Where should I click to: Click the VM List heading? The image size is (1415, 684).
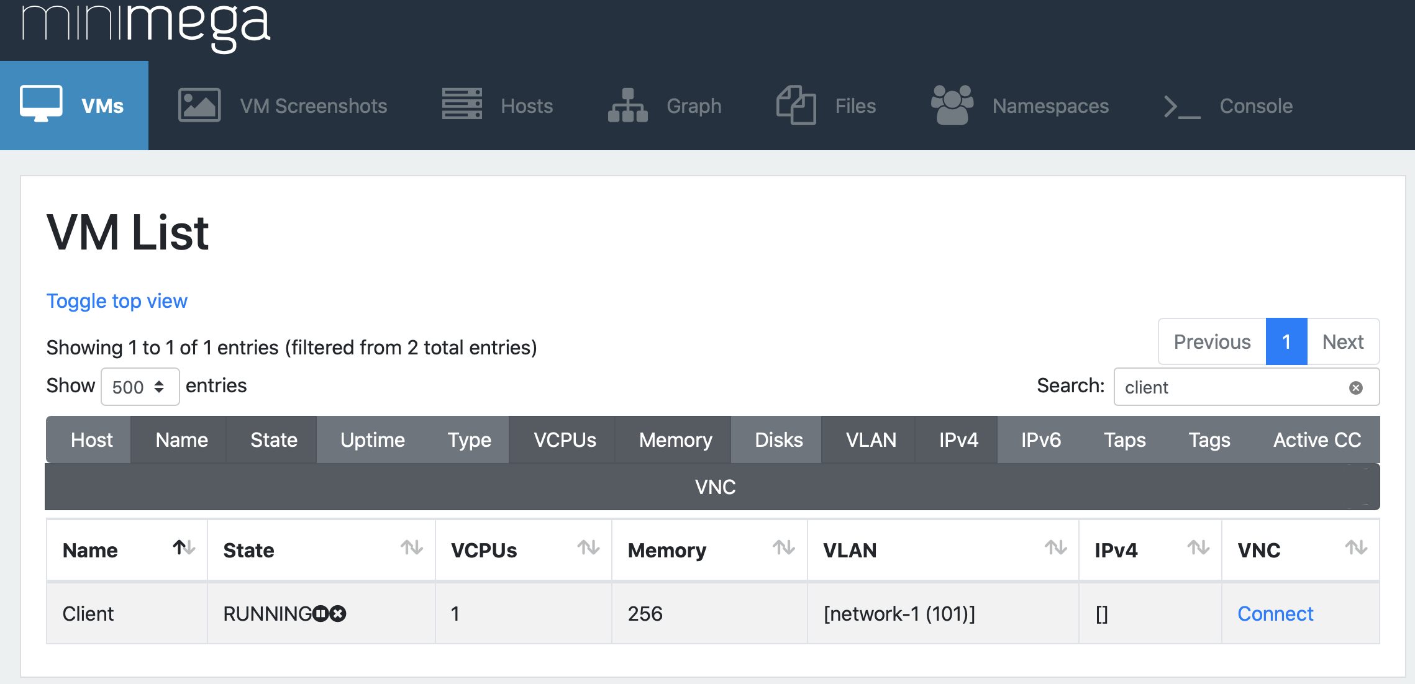pos(127,233)
